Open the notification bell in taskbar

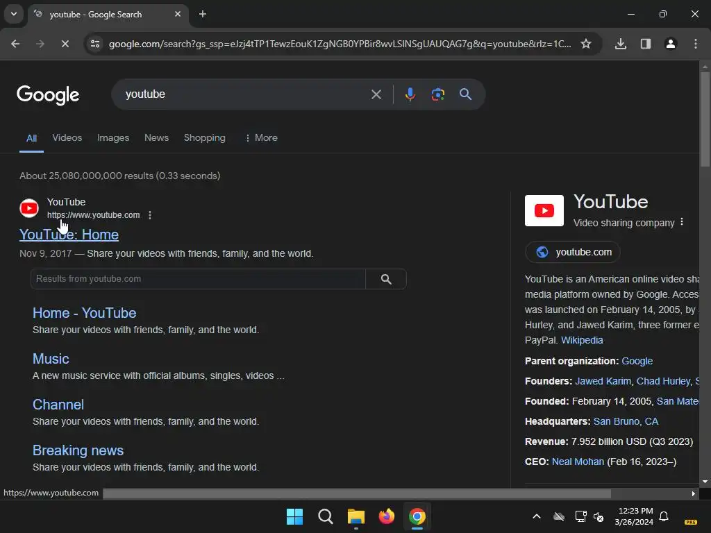click(664, 516)
